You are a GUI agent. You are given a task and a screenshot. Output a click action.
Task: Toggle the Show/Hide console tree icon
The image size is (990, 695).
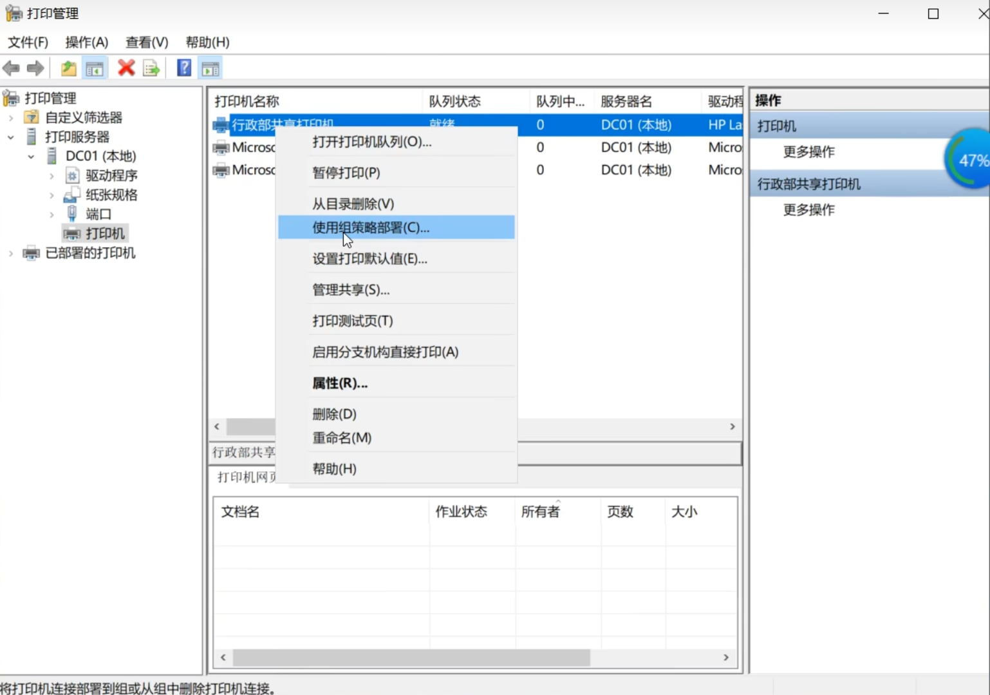pyautogui.click(x=95, y=68)
